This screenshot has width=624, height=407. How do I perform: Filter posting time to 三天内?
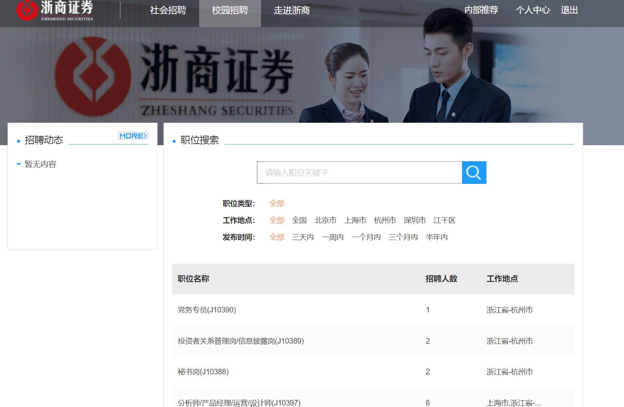pos(303,237)
